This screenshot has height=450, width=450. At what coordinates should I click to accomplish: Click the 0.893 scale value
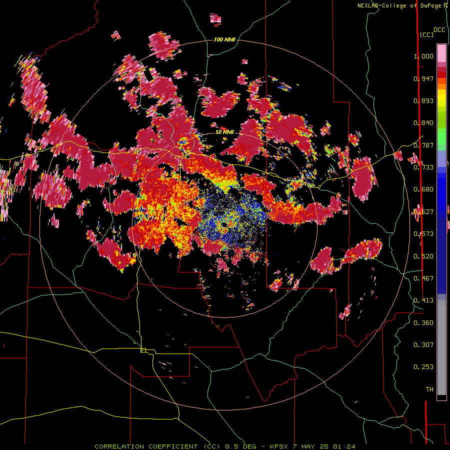[423, 100]
